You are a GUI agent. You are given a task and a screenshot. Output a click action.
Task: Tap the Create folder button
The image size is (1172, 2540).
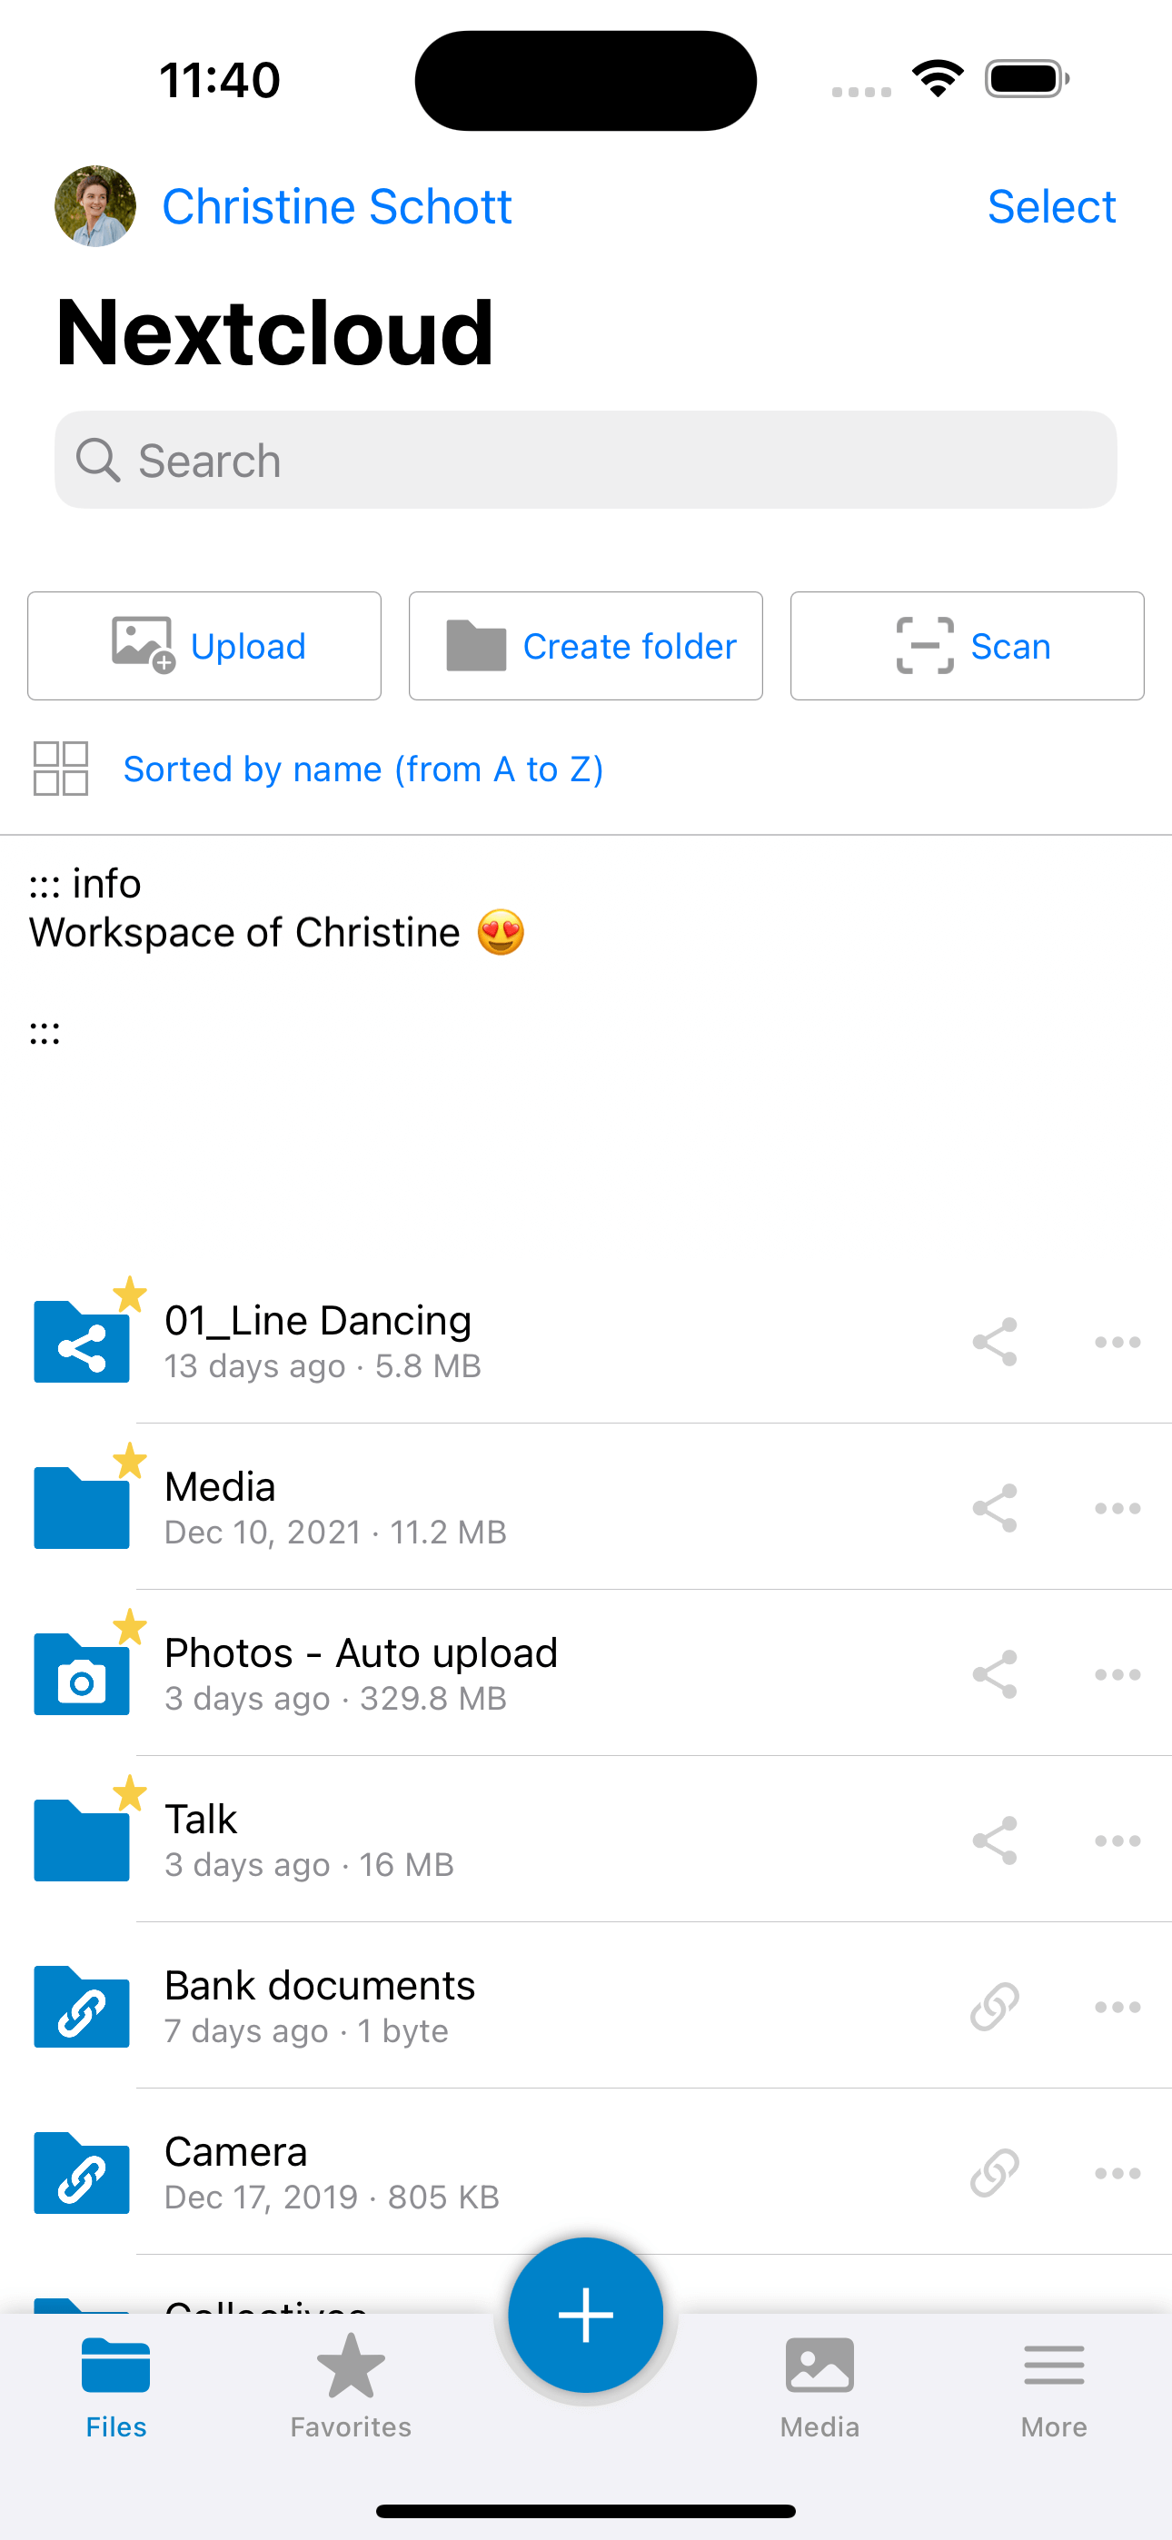pos(586,646)
